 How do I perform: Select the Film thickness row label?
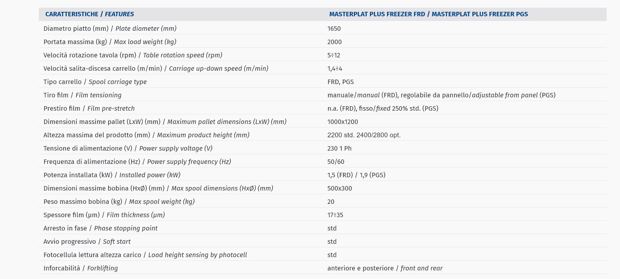coord(104,215)
